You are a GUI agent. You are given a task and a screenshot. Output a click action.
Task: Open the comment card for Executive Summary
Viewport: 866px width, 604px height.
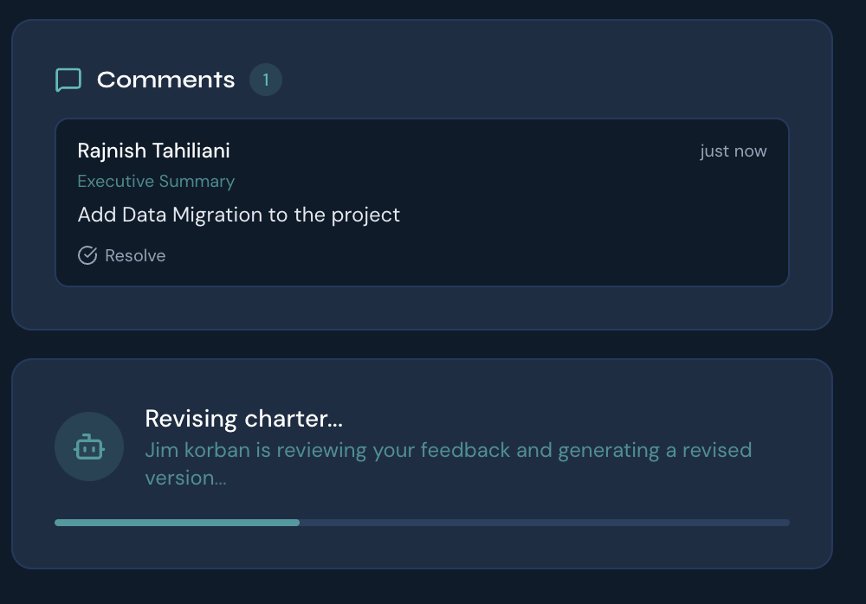point(422,202)
